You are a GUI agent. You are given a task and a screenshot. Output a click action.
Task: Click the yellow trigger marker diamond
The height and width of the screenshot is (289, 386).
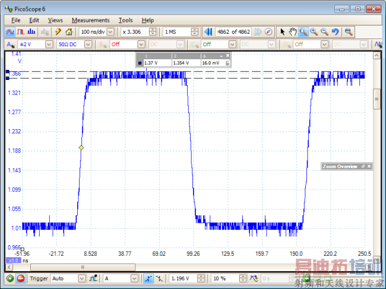click(x=81, y=147)
